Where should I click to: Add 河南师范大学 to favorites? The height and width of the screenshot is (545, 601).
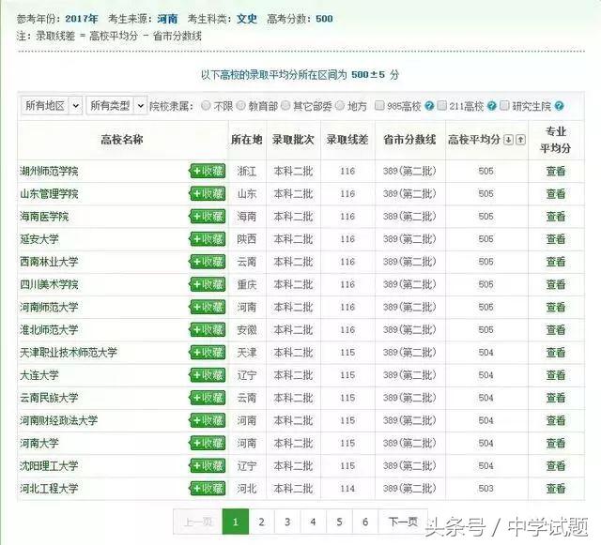pos(207,307)
